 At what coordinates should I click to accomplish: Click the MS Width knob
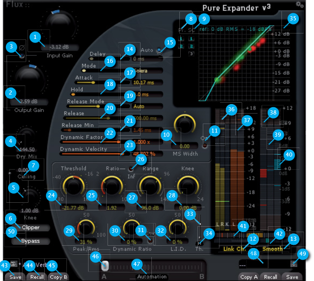(183, 123)
